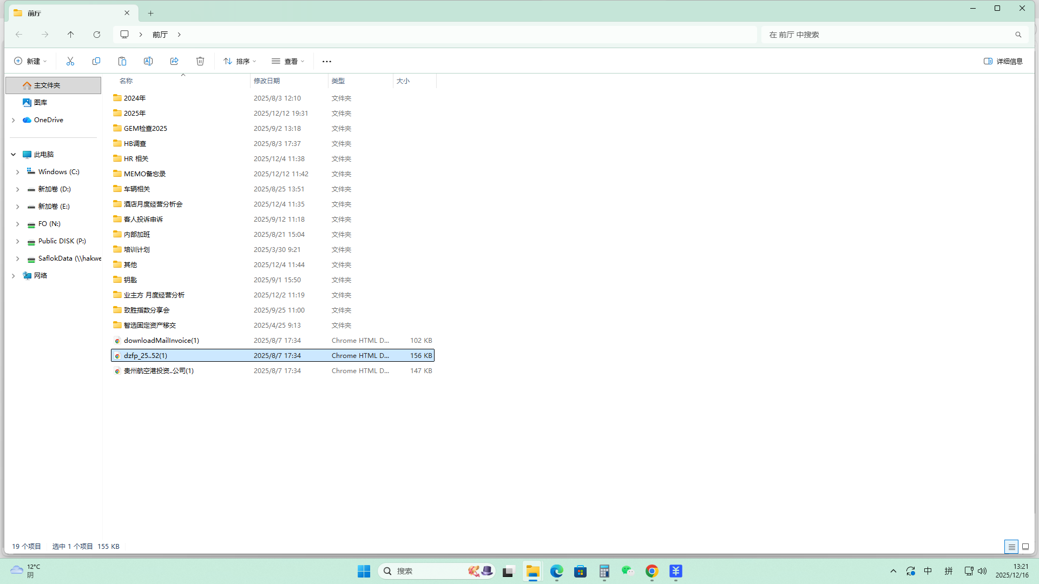Click the Cut scissors icon
The image size is (1039, 584).
[70, 61]
